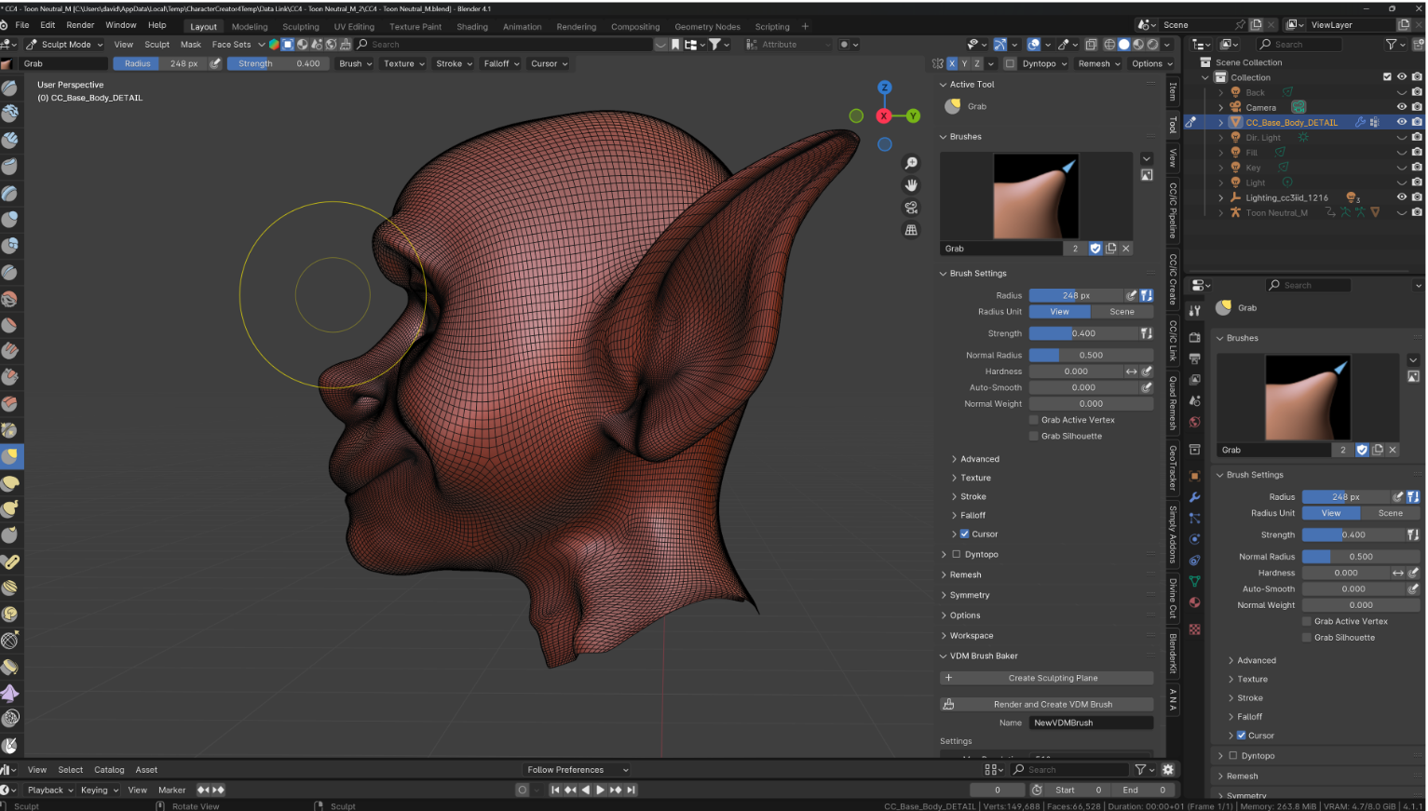Open the Output properties tab
Image resolution: width=1428 pixels, height=811 pixels.
[1195, 358]
